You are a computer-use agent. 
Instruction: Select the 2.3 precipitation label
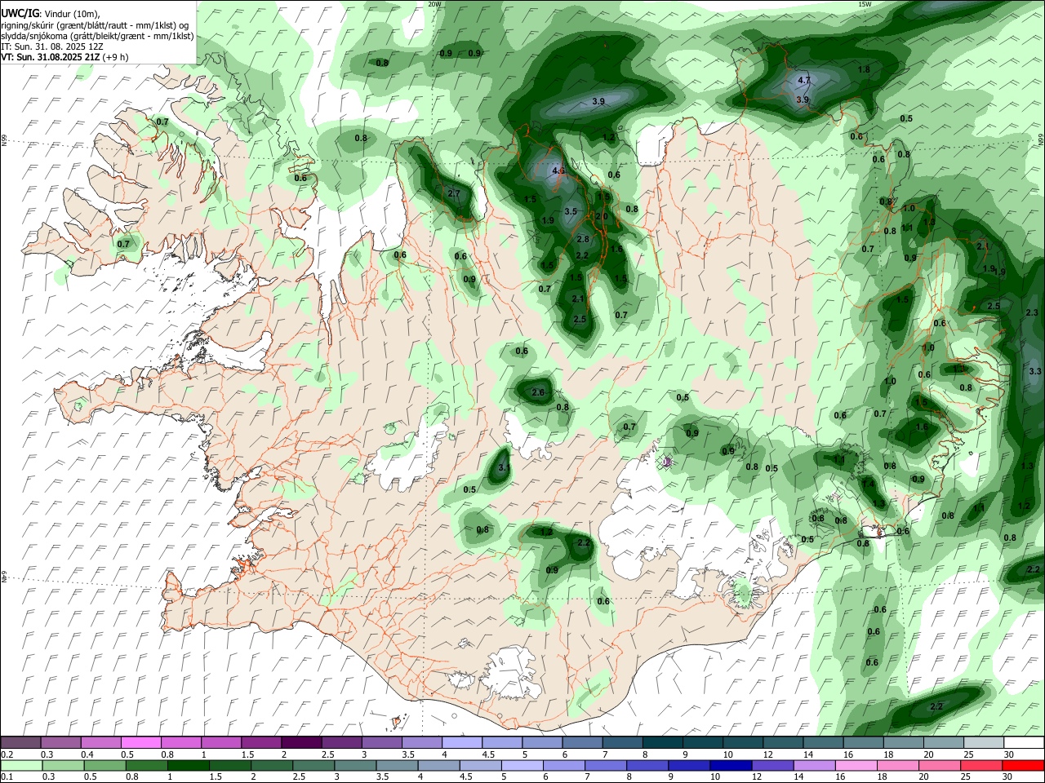(x=1031, y=312)
